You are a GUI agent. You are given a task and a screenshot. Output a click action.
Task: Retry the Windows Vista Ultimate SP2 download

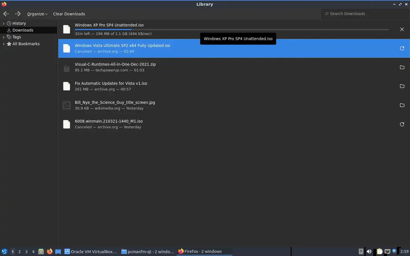tap(402, 48)
